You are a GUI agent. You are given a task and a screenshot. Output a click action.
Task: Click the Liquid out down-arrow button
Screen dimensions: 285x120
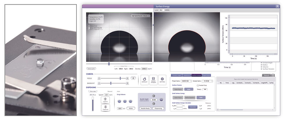point(105,108)
